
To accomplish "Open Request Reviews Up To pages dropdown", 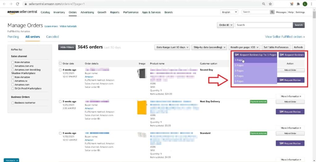I will point(255,55).
